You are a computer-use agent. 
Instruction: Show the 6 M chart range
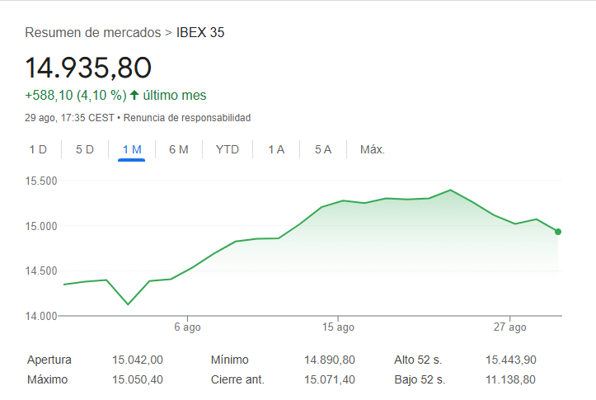tap(179, 149)
